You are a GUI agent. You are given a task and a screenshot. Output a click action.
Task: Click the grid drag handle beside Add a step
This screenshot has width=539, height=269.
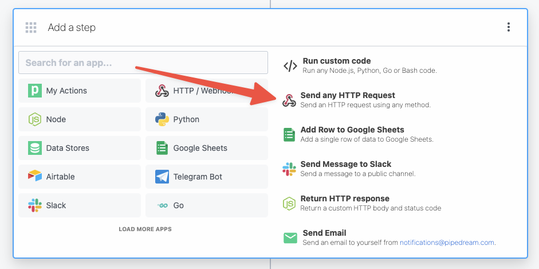[x=31, y=28]
